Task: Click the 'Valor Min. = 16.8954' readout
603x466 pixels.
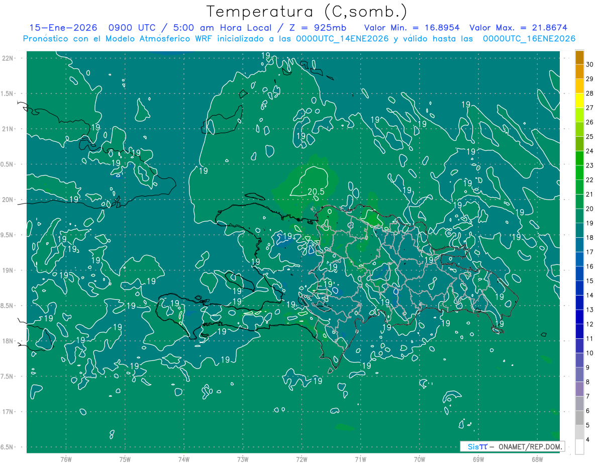Action: [411, 28]
